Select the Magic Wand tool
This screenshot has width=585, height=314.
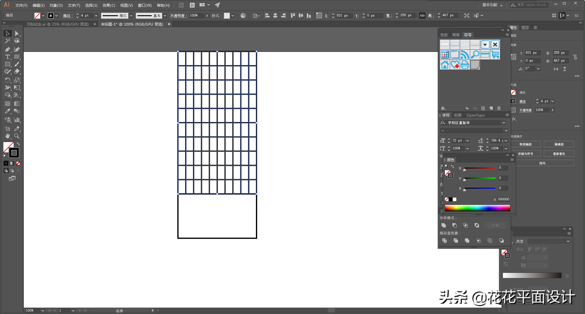tap(8, 41)
